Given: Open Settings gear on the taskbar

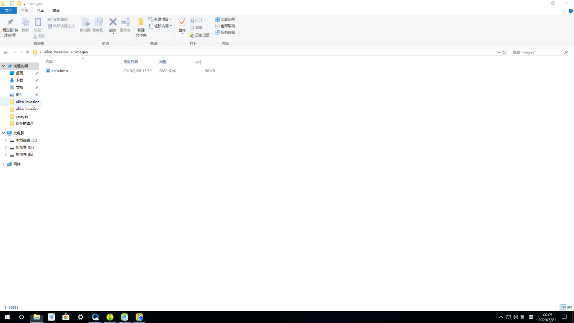Looking at the screenshot, I should [81, 317].
